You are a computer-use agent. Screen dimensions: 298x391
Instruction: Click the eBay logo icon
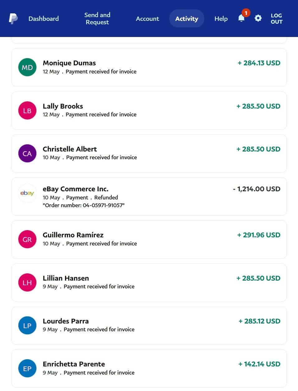click(27, 193)
